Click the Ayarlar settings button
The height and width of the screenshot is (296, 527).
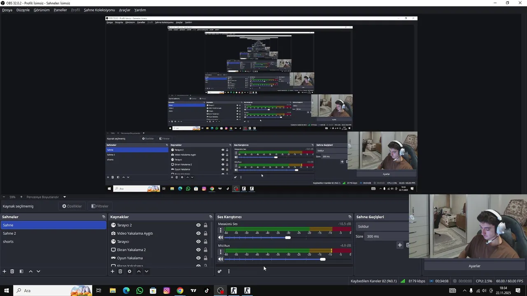coord(474,266)
